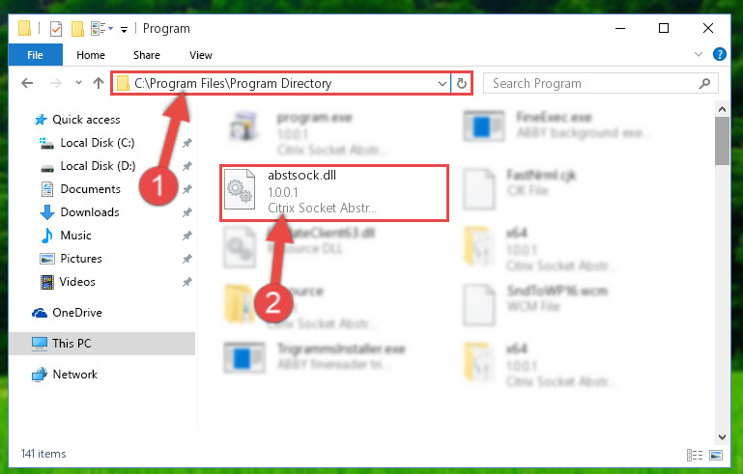743x474 pixels.
Task: Click the Properties quick access toolbar icon
Action: (x=56, y=29)
